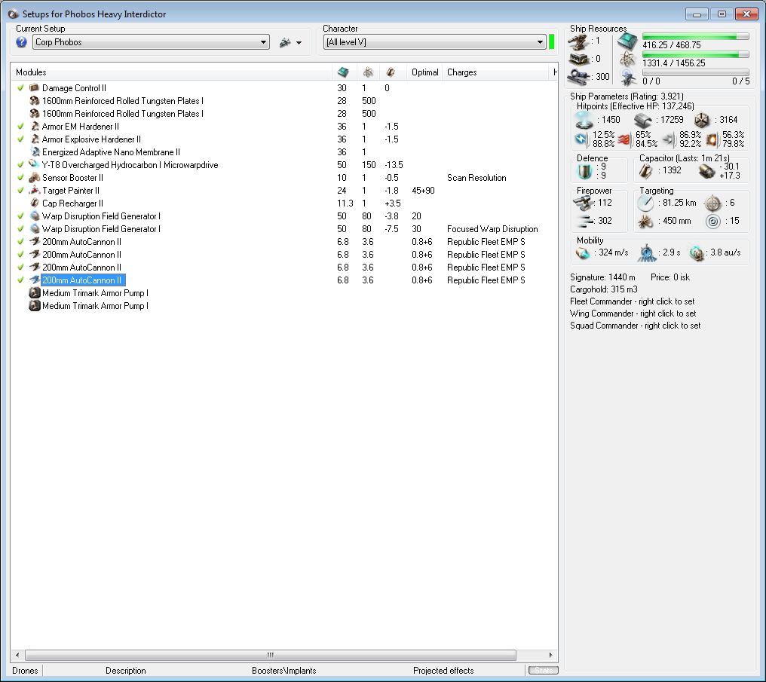
Task: Click the Modules column header
Action: (171, 72)
